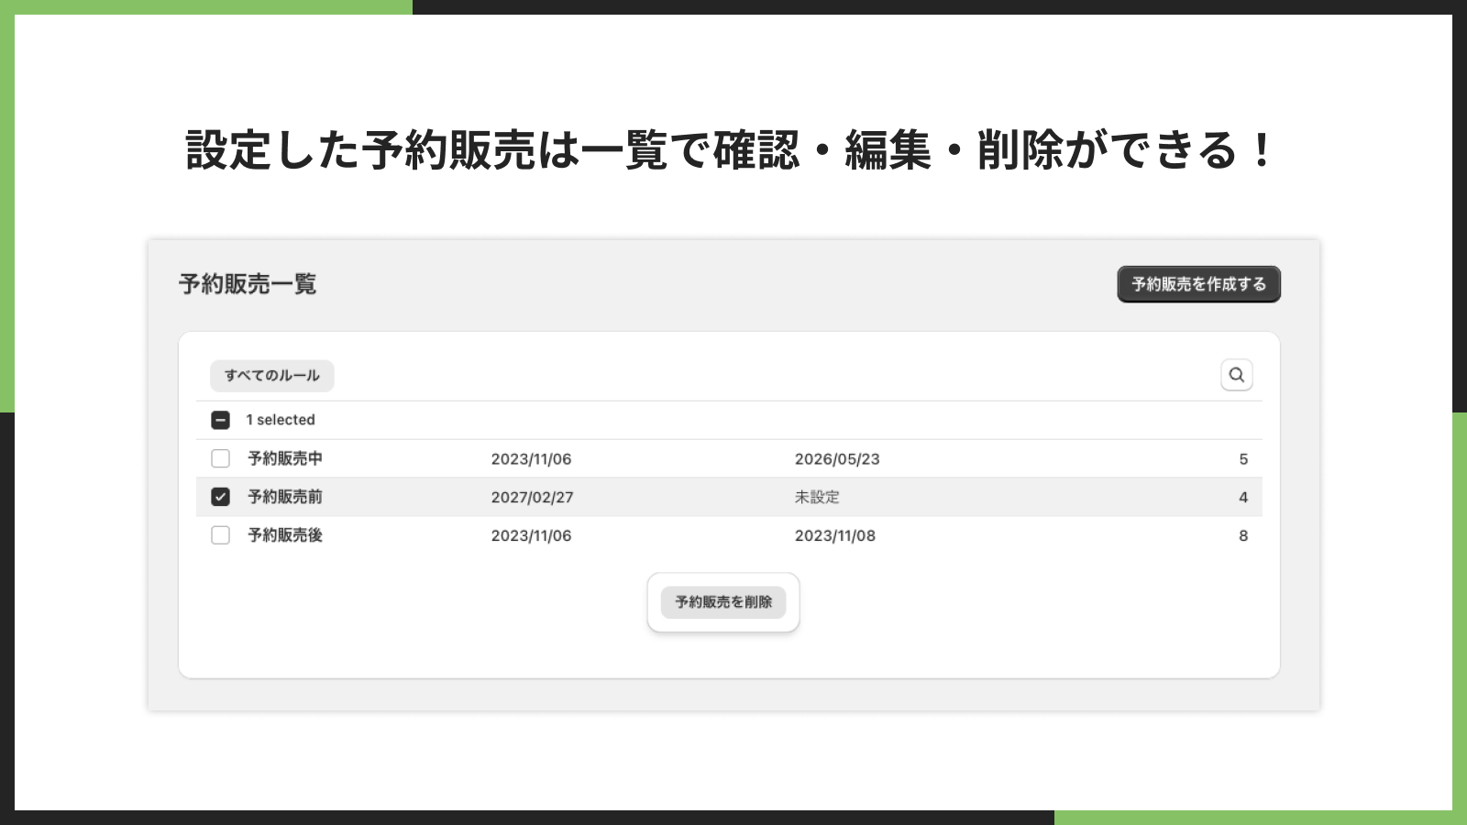Check the 予約販売中 row checkbox
Image resolution: width=1467 pixels, height=825 pixels.
pyautogui.click(x=220, y=458)
